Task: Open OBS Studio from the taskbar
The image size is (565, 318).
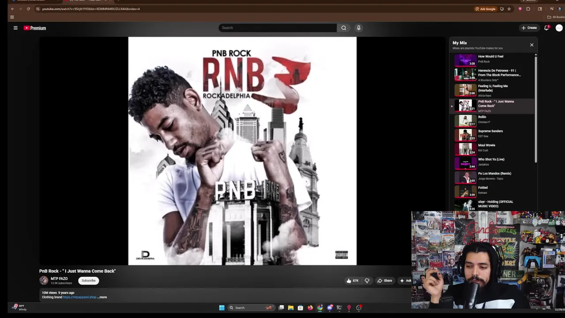Action: point(358,308)
